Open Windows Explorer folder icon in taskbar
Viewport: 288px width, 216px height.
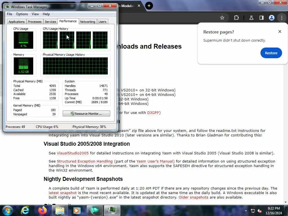[x=60, y=210]
